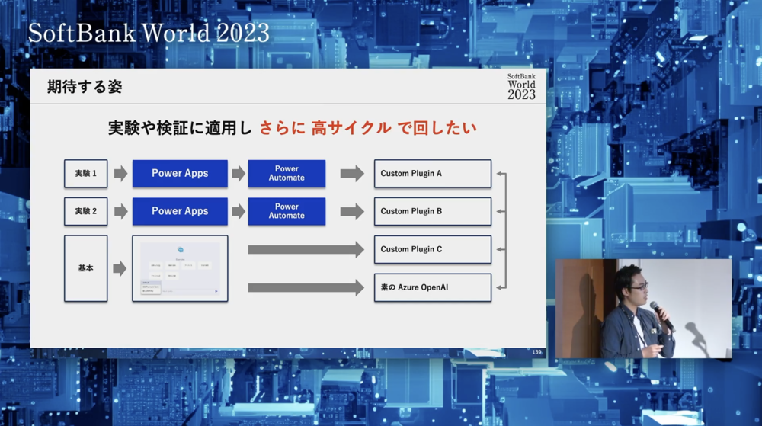Click the Power Automate box in the second row
Image resolution: width=762 pixels, height=426 pixels.
[x=287, y=211]
